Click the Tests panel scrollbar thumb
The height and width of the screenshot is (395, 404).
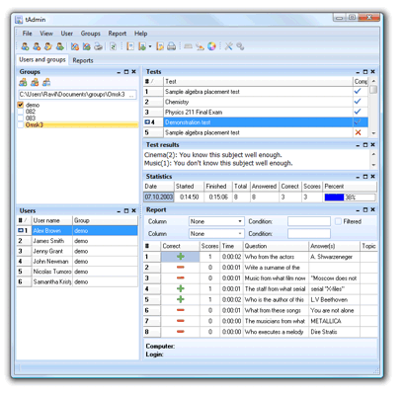(373, 90)
